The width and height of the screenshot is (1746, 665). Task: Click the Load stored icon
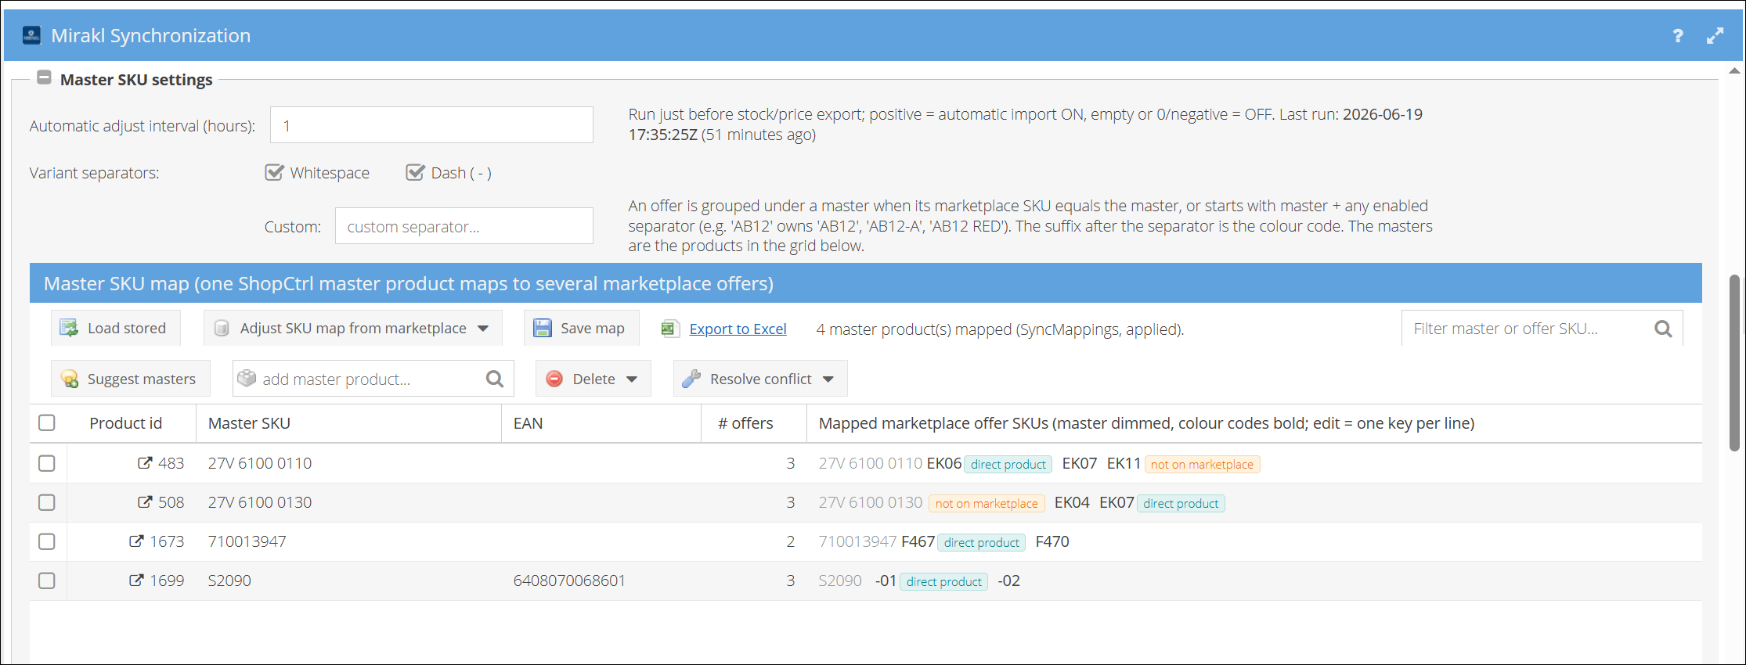(69, 328)
